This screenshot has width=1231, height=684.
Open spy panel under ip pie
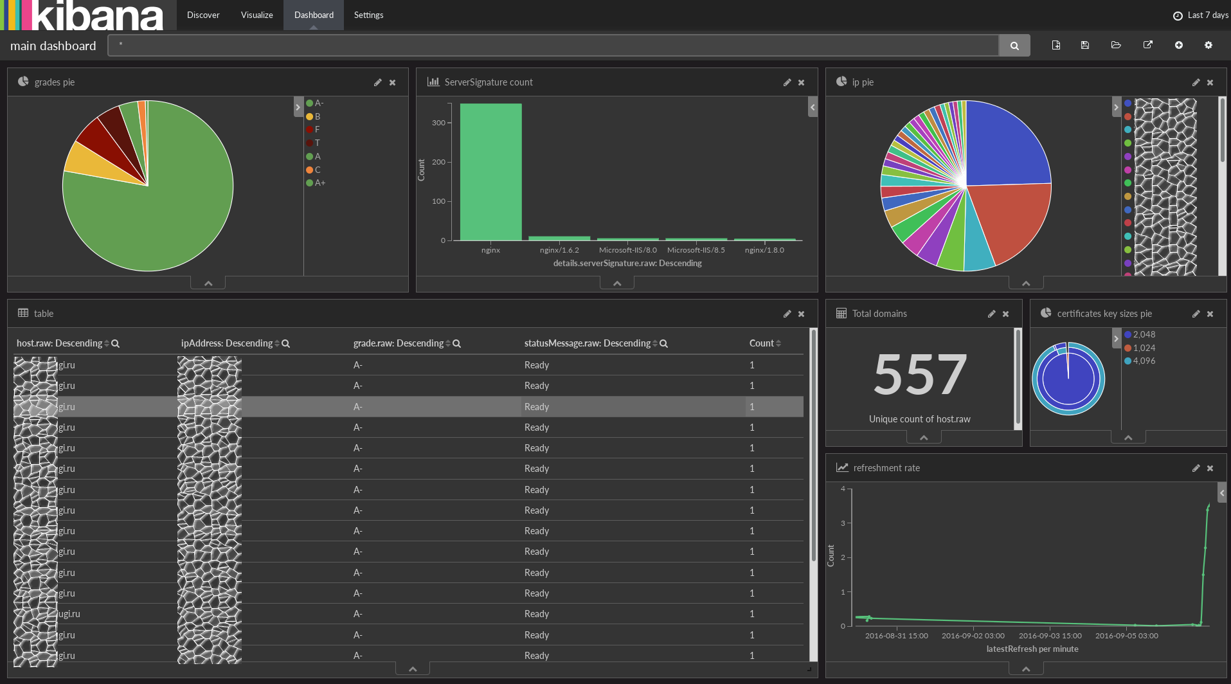[x=1026, y=283]
